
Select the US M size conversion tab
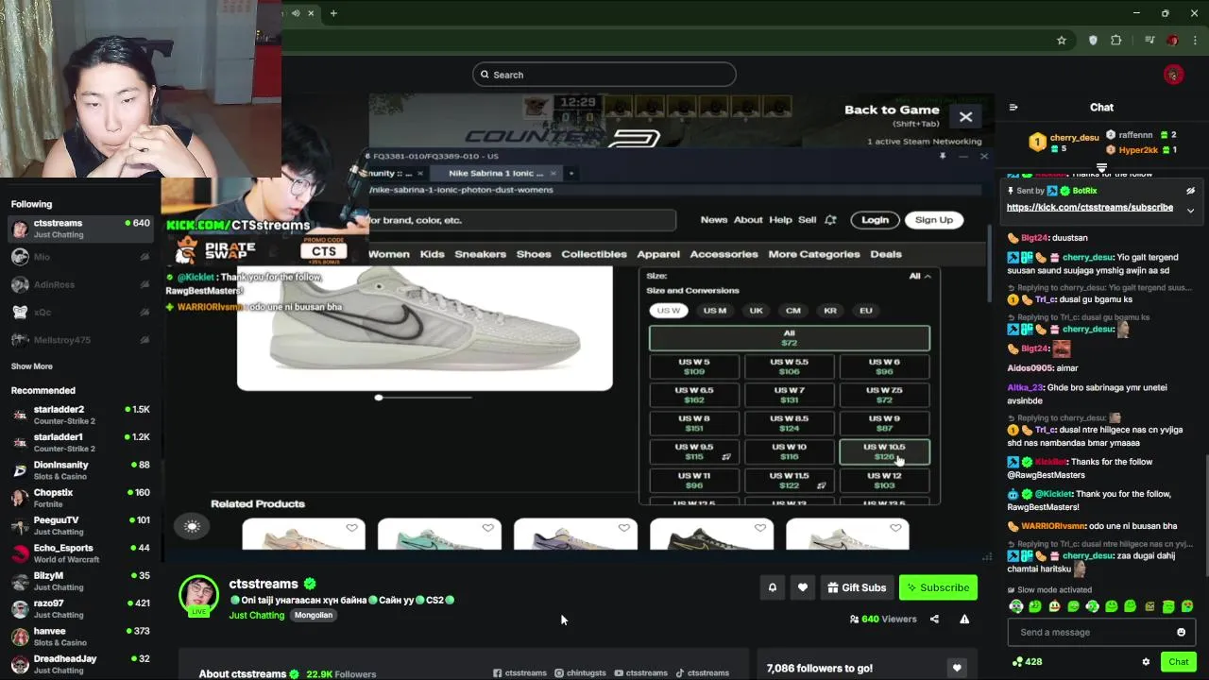(x=715, y=311)
